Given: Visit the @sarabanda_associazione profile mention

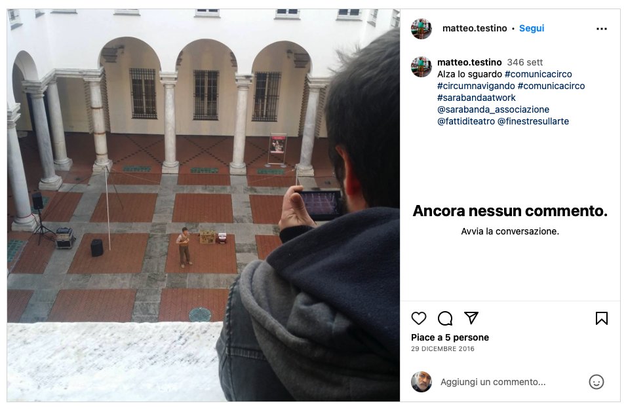Looking at the screenshot, I should tap(493, 109).
